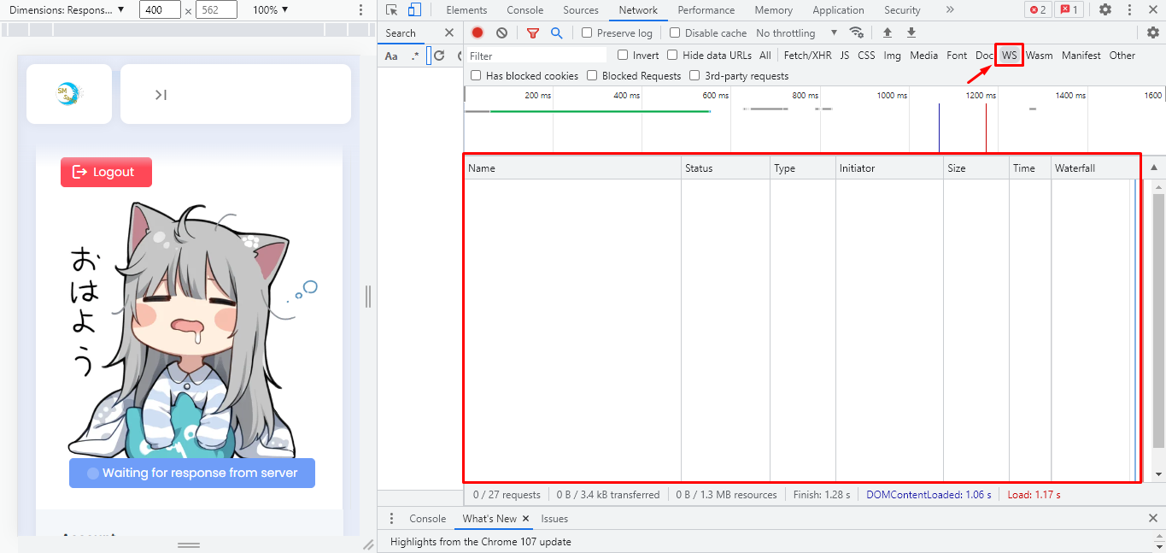Screen dimensions: 1166x553
Task: Click the import HAR file icon
Action: click(x=888, y=33)
